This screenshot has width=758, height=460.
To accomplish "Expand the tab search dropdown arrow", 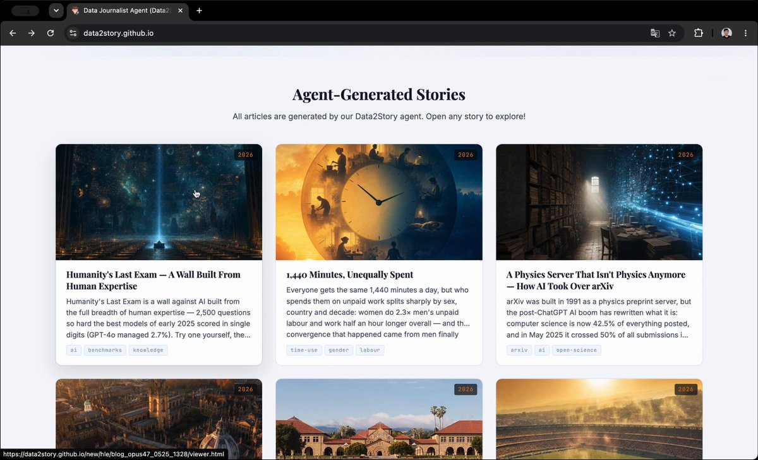I will coord(56,11).
